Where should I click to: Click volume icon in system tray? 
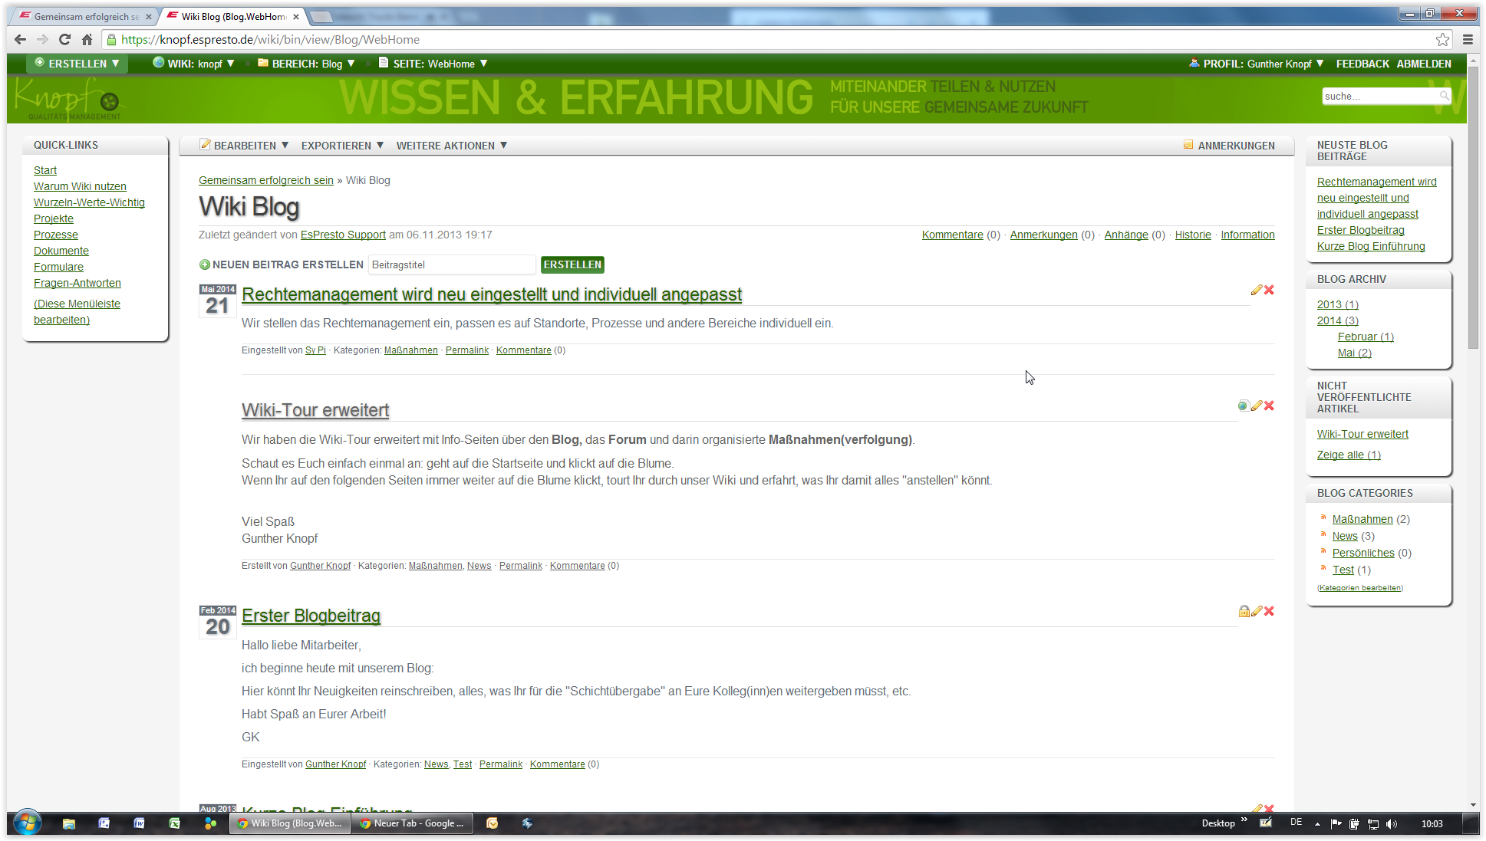coord(1392,823)
